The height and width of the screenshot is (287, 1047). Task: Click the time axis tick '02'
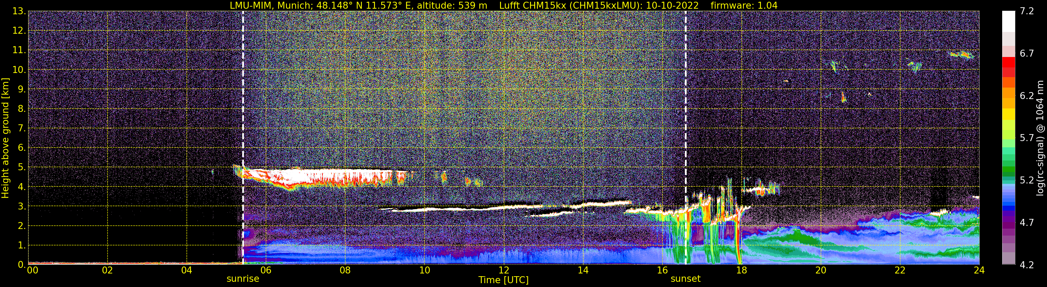tap(107, 270)
